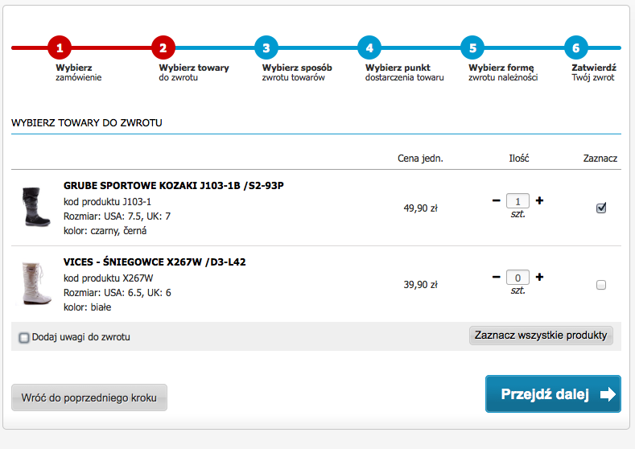Click Zaznacz wszystkie produkty button

(x=541, y=336)
